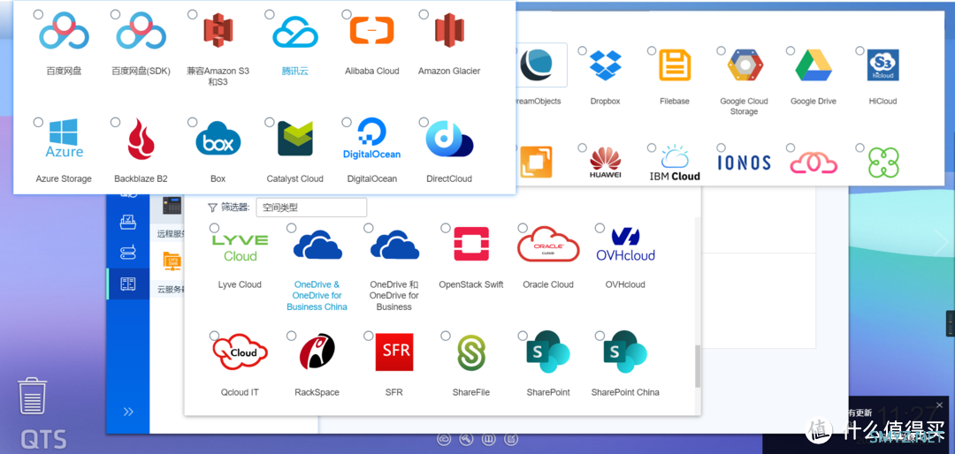Choose the Google Drive radio button
Viewport: 955px width, 454px height.
791,49
